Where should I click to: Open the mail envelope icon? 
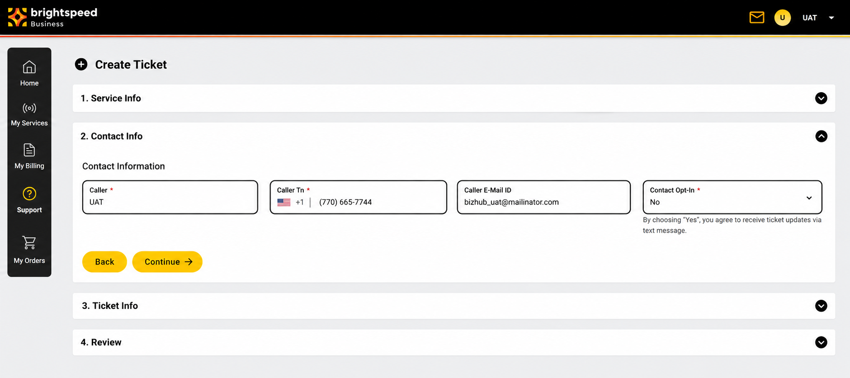pyautogui.click(x=756, y=18)
